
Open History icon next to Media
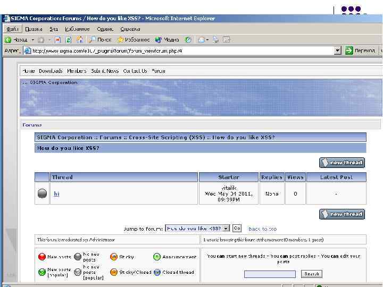tap(188, 40)
